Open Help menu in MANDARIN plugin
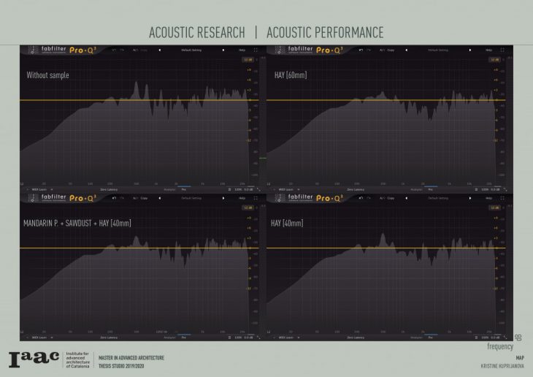This screenshot has width=533, height=377. pos(242,198)
